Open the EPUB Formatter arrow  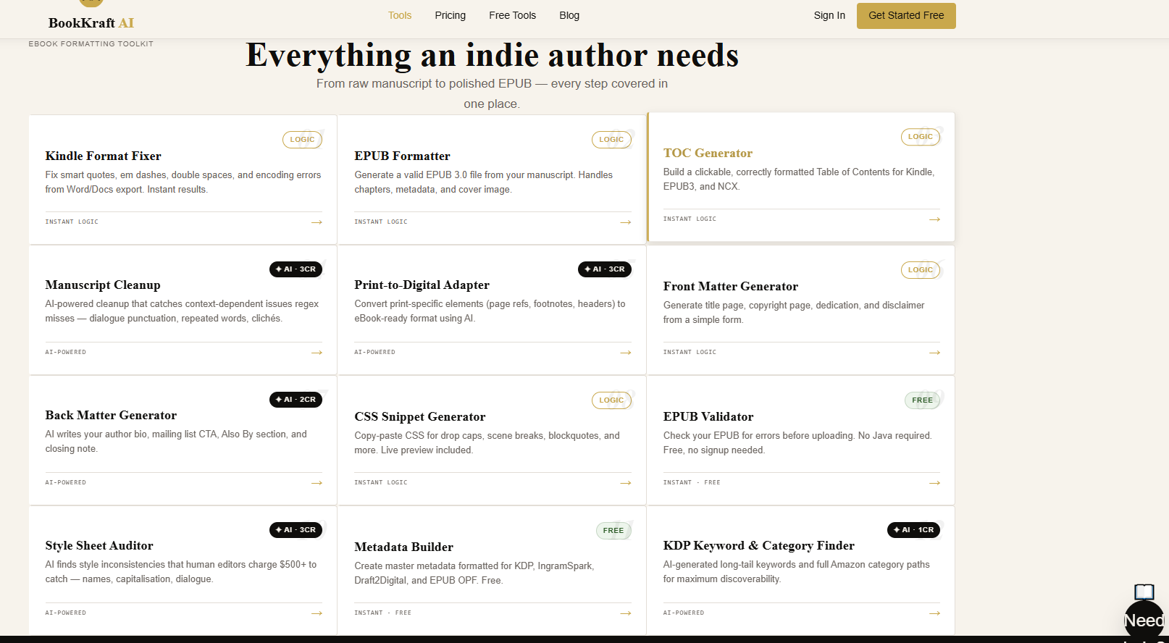pyautogui.click(x=626, y=222)
